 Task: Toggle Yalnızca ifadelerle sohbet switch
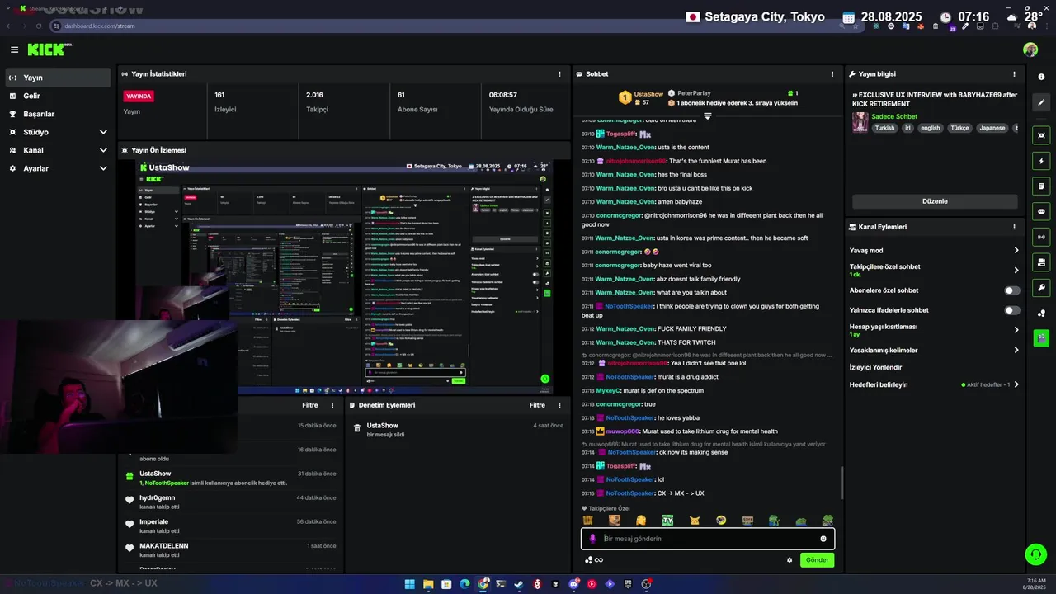click(1012, 310)
